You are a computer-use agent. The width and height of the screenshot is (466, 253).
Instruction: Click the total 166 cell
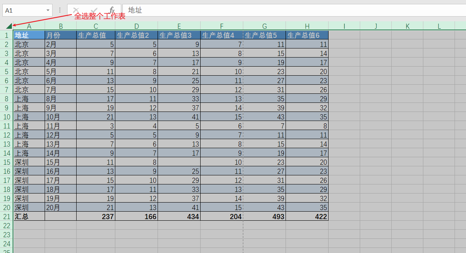coord(136,216)
